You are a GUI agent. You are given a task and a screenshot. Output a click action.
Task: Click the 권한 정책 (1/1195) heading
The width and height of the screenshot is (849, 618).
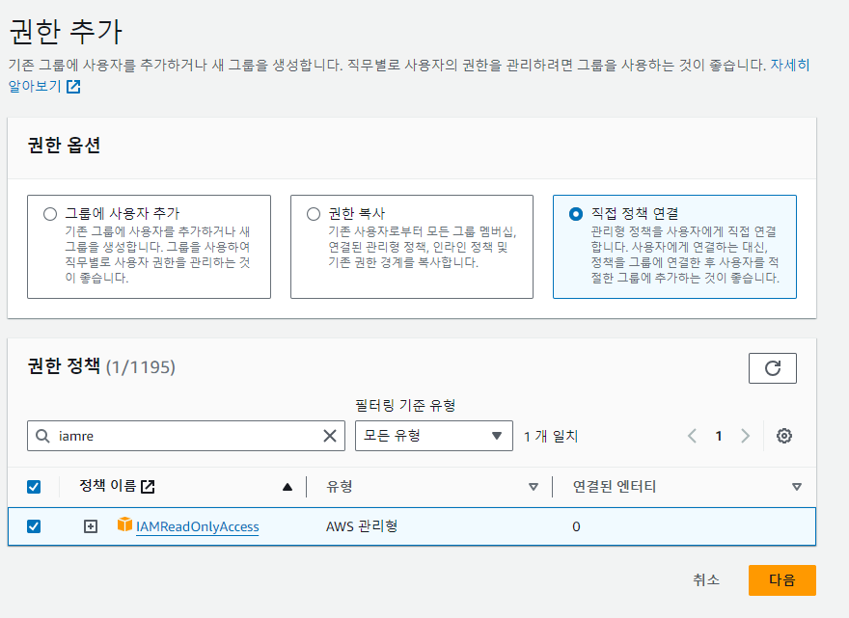pyautogui.click(x=101, y=367)
